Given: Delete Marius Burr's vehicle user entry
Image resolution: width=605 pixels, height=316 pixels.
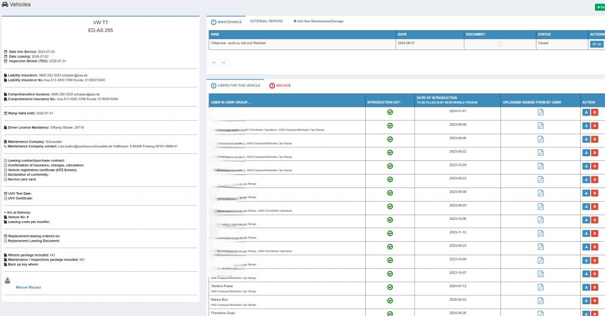Looking at the screenshot, I should click(594, 301).
